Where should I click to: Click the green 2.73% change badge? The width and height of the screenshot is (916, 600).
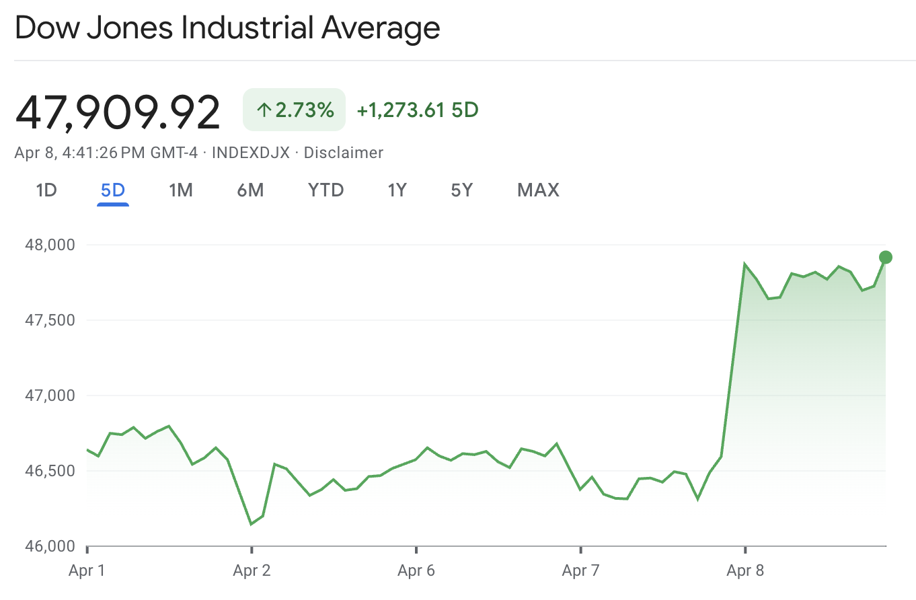click(294, 109)
